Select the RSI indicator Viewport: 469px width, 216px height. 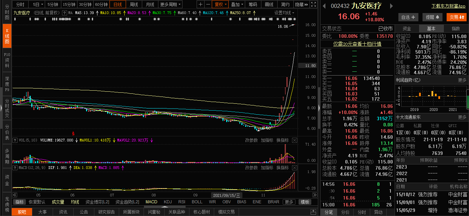[181, 202]
